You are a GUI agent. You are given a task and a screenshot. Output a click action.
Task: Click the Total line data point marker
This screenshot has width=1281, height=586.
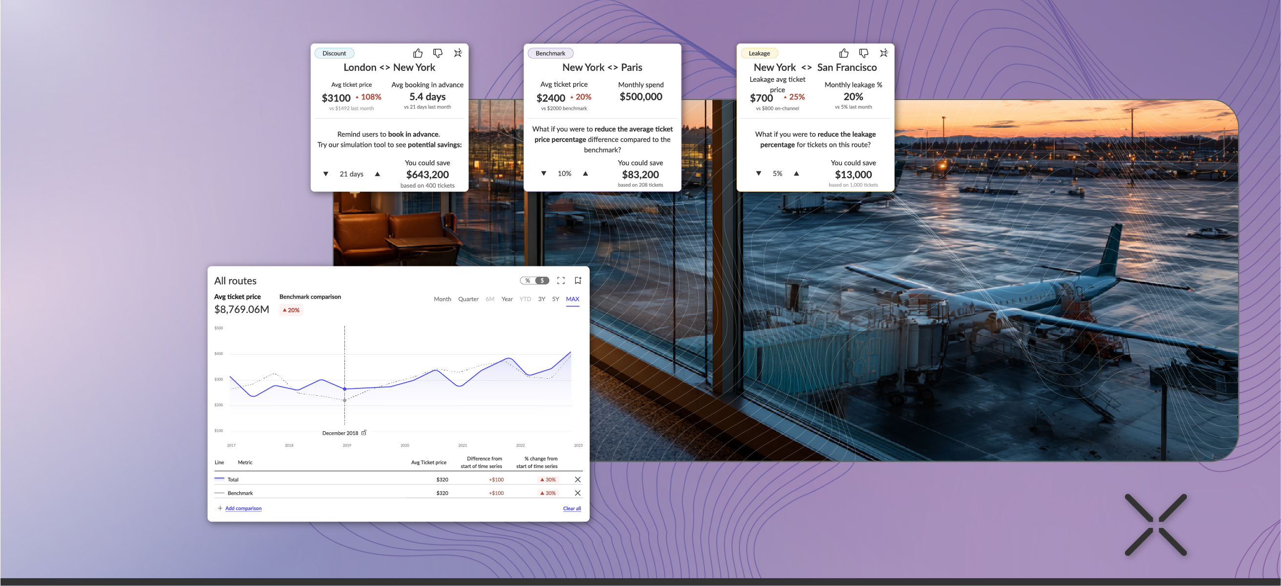coord(344,389)
